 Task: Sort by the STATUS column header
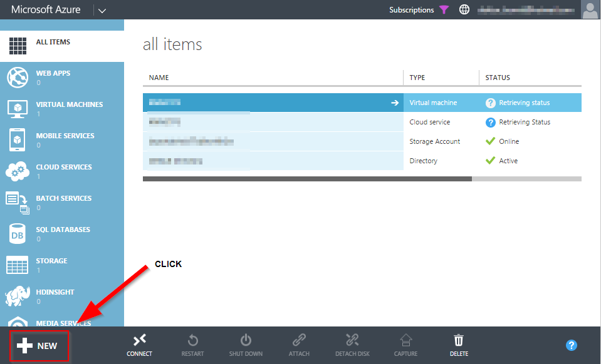[x=498, y=78]
